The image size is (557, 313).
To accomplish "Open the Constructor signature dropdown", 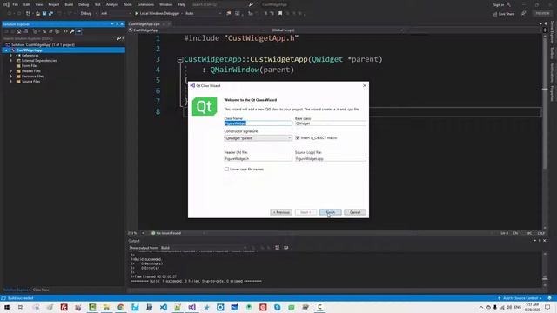I will pyautogui.click(x=258, y=138).
